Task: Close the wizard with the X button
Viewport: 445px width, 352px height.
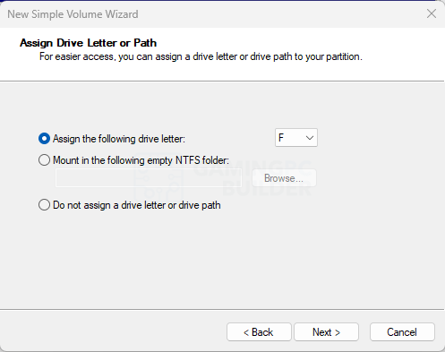Action: click(x=432, y=13)
